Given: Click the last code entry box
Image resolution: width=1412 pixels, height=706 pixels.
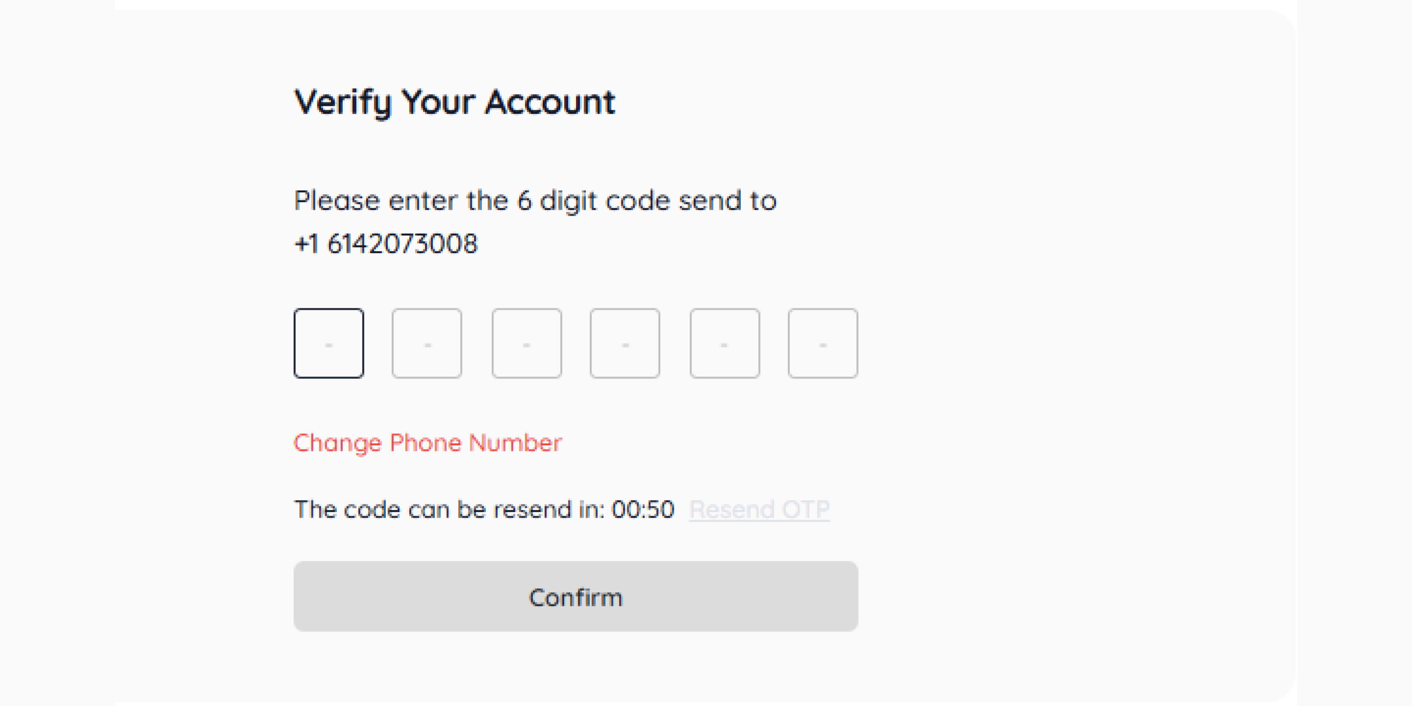Looking at the screenshot, I should [x=822, y=343].
